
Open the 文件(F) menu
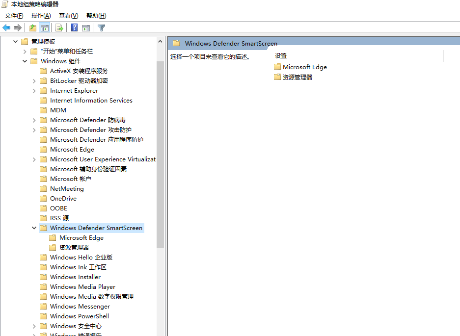(x=14, y=16)
